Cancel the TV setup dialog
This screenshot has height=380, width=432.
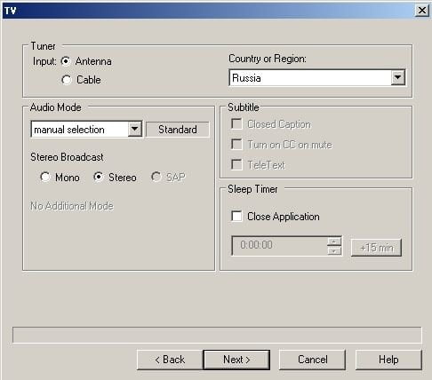312,360
